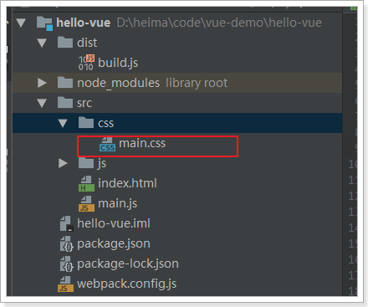Click the hello-vue project module folder icon

click(44, 23)
